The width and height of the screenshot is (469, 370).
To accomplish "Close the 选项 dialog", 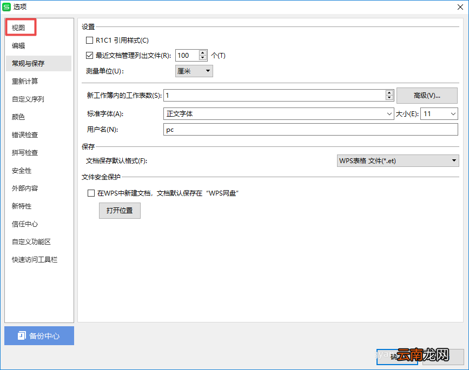I will pos(460,7).
